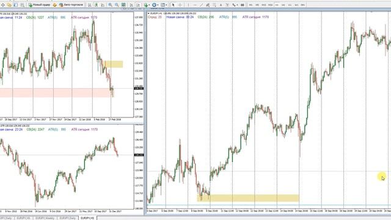The image size is (391, 220).
Task: Select the Fibonacci retracement tool
Action: (214, 5)
